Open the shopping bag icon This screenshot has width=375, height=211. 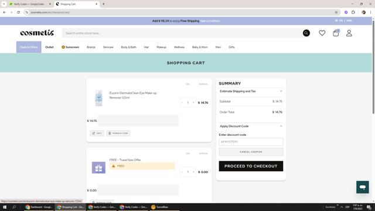point(336,33)
